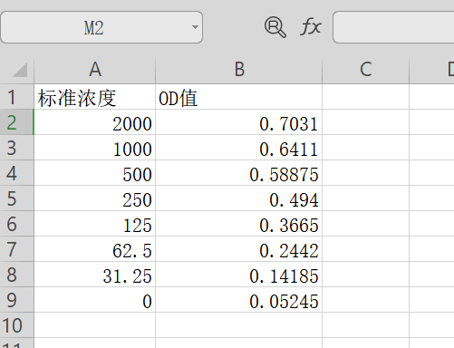Select row 4 header
Image resolution: width=454 pixels, height=348 pixels.
[x=17, y=173]
